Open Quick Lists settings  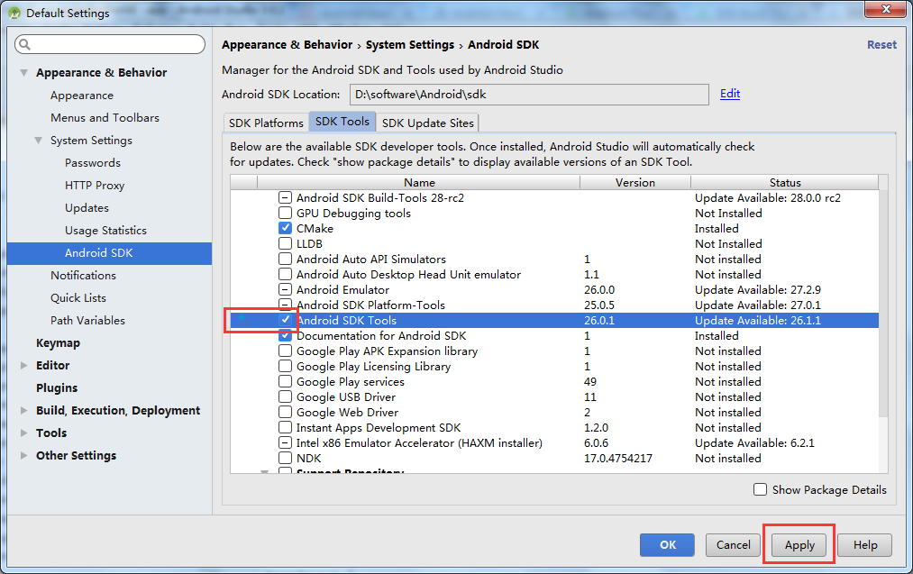pyautogui.click(x=78, y=298)
